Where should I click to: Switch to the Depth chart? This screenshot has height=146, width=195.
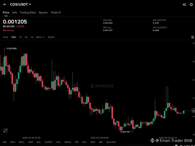coord(51,37)
